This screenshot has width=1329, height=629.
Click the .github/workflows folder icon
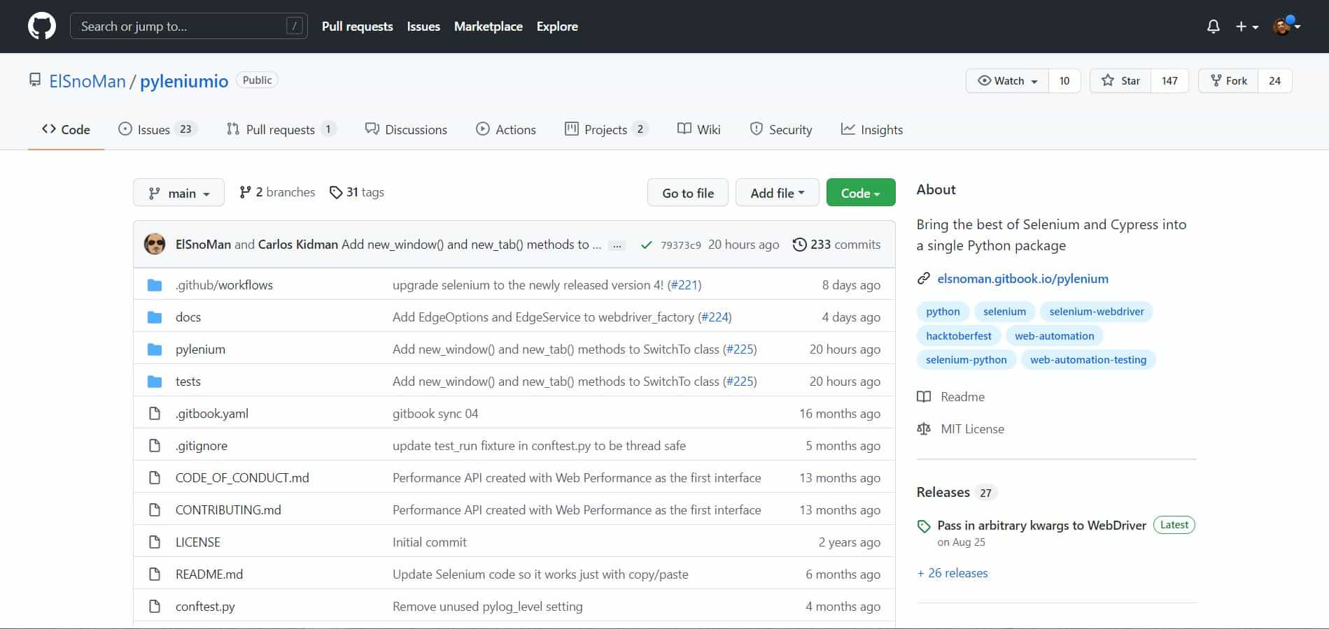click(155, 285)
